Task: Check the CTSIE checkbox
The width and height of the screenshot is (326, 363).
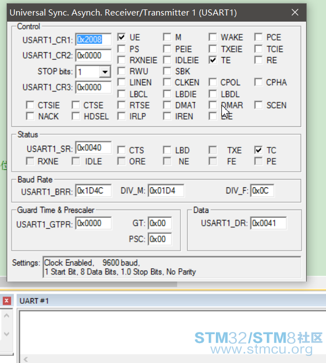Action: [30, 105]
